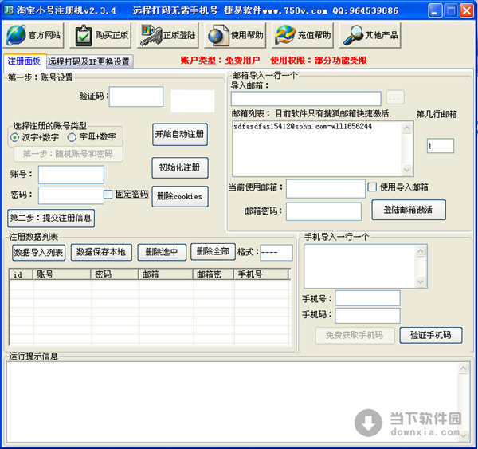Focus the 格式 input field
The image size is (478, 449).
coord(276,253)
